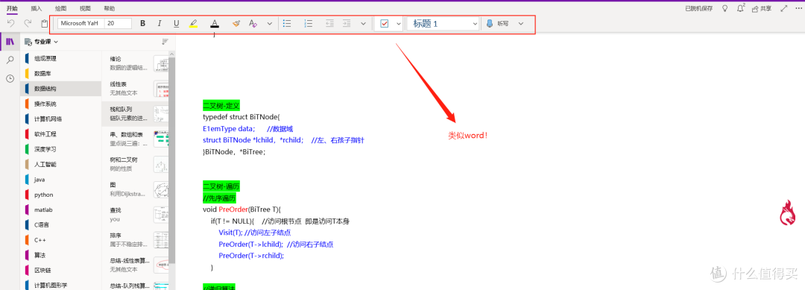Viewport: 805px width, 290px height.
Task: Open the 数据库 section
Action: (60, 73)
